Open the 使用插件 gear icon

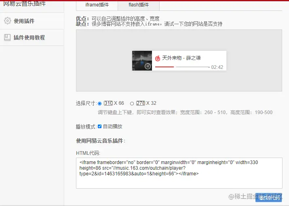coord(8,21)
